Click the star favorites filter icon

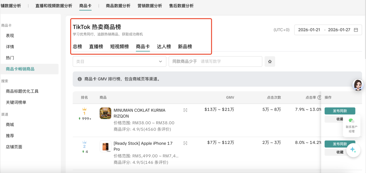270,61
